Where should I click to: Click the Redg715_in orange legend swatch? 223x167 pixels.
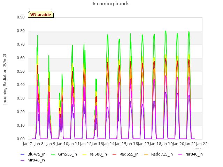tap(146, 154)
